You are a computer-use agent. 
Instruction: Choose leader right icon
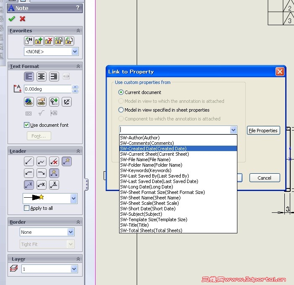42,173
